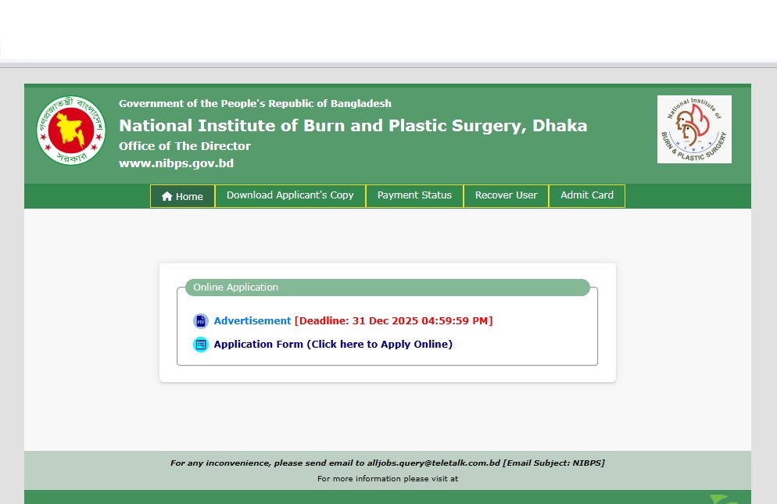
Task: Click the PDF icon beside Advertisement
Action: 201,321
